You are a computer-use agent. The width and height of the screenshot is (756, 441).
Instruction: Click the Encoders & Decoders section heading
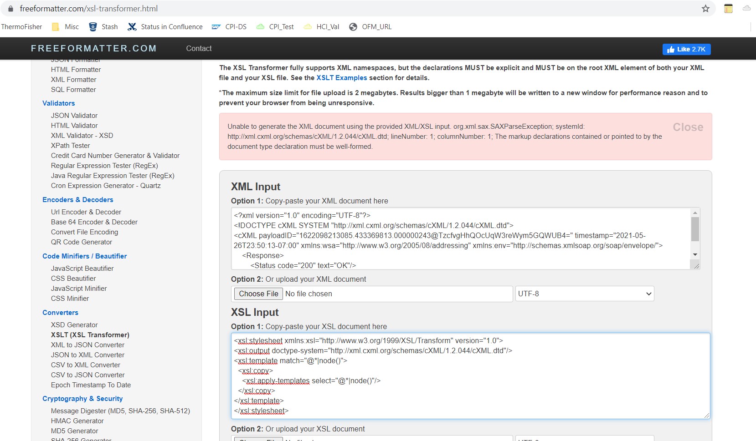click(77, 200)
